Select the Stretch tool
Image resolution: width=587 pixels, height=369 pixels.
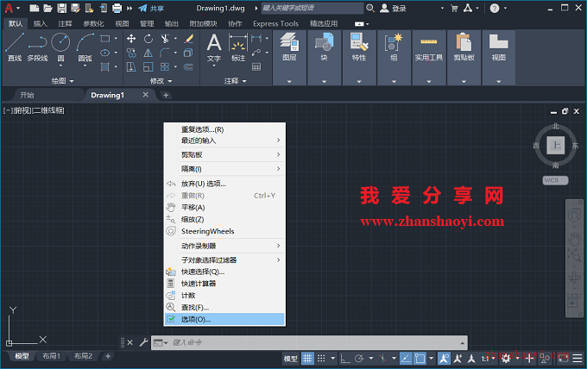[x=131, y=67]
